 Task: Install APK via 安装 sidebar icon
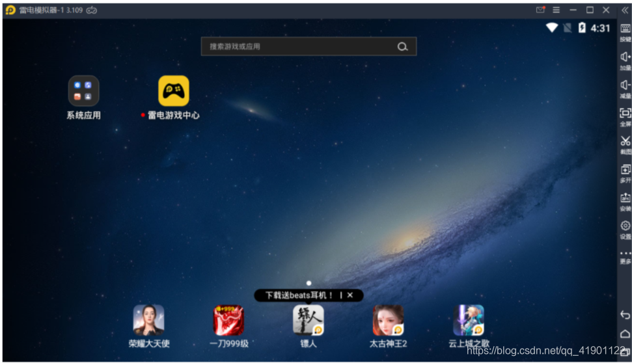click(625, 202)
